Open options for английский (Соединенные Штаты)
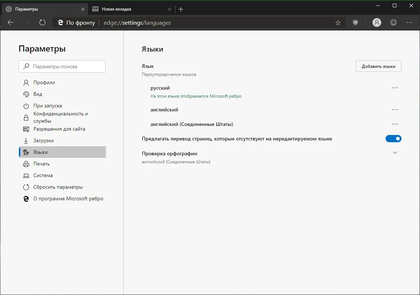The width and height of the screenshot is (420, 295). [x=395, y=124]
